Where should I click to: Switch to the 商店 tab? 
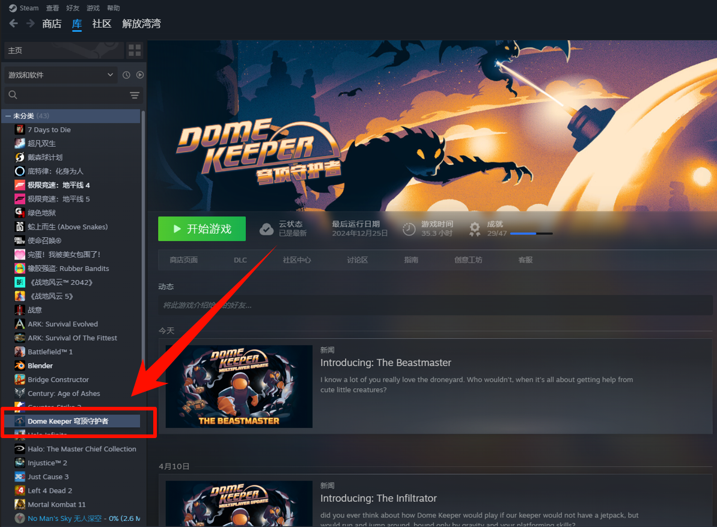point(52,24)
